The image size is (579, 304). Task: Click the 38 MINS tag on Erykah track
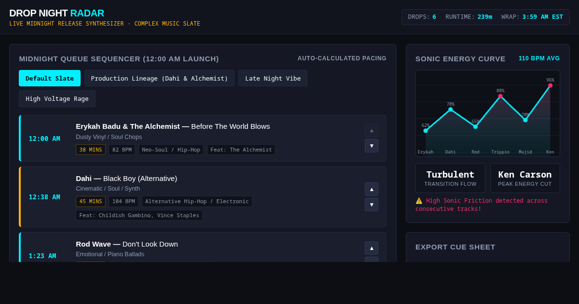pyautogui.click(x=91, y=150)
